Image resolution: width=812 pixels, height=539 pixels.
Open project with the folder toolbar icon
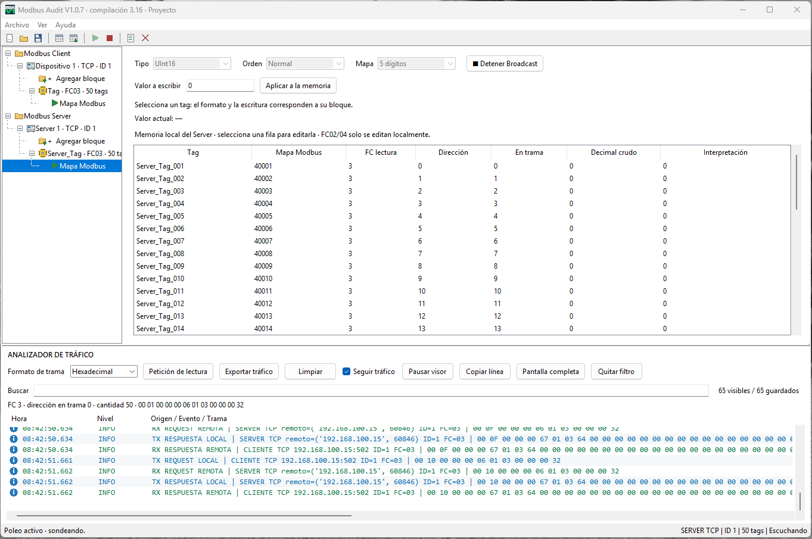pyautogui.click(x=24, y=38)
